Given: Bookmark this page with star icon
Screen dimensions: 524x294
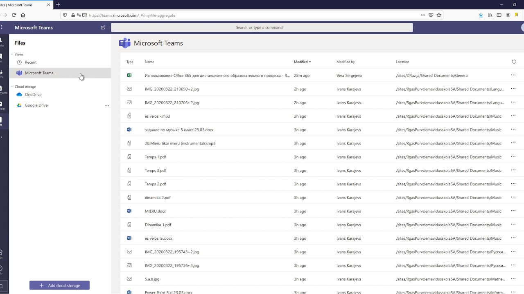Looking at the screenshot, I should coord(439,15).
